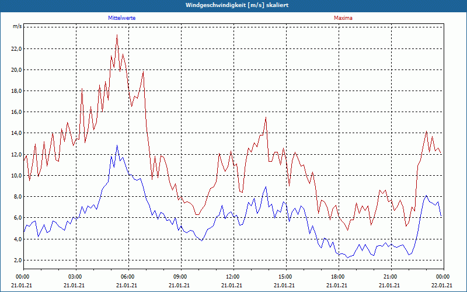
Task: Select the red Maxima legend label
Action: tap(343, 18)
